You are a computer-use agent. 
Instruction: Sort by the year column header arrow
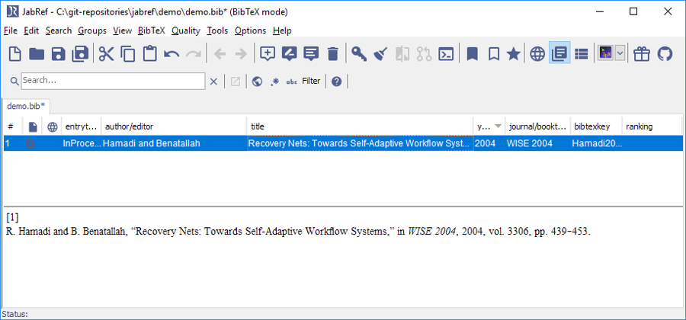[498, 126]
